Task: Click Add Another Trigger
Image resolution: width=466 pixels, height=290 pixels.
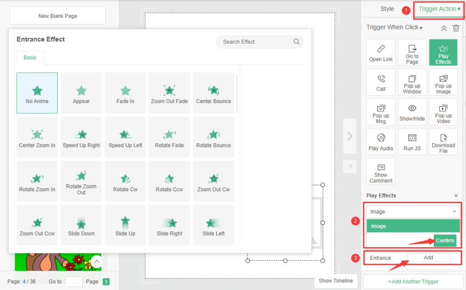Action: (413, 281)
